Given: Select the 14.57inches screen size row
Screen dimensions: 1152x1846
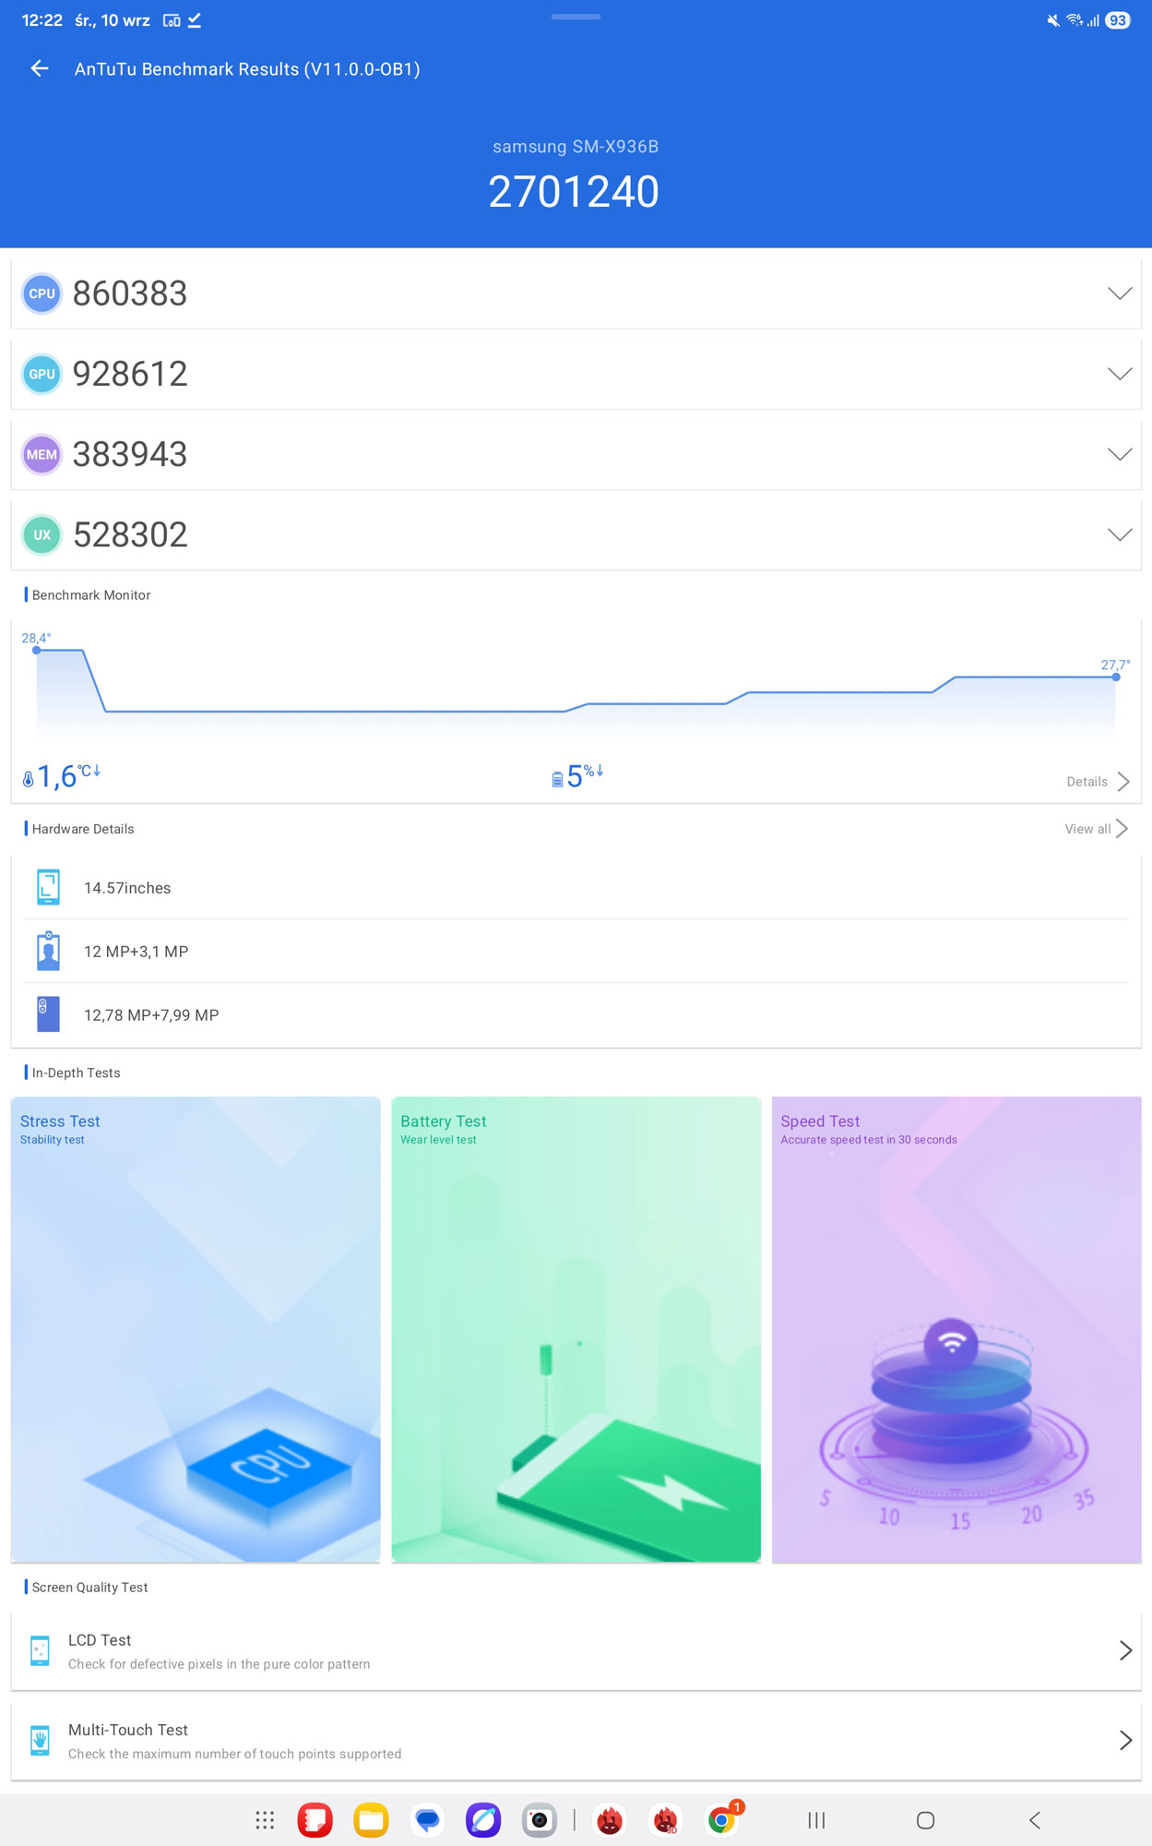Looking at the screenshot, I should 576,888.
